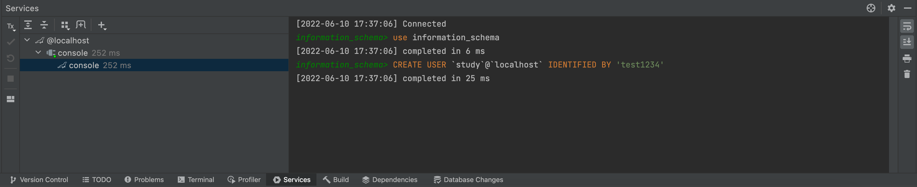The width and height of the screenshot is (917, 187).
Task: Open the Add Service plus dropdown
Action: 102,26
